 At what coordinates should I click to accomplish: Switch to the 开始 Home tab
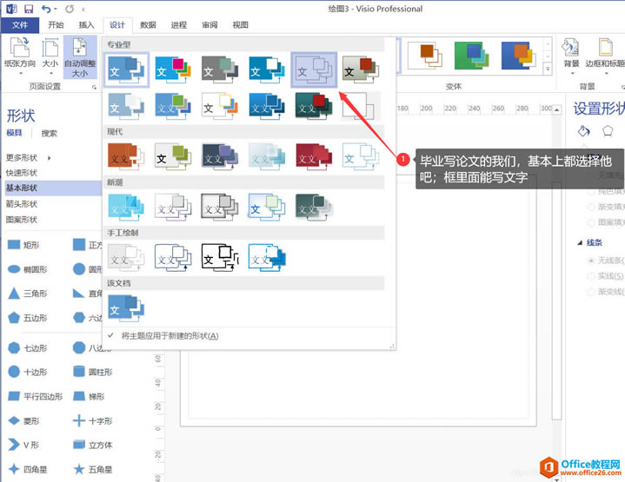pyautogui.click(x=56, y=24)
